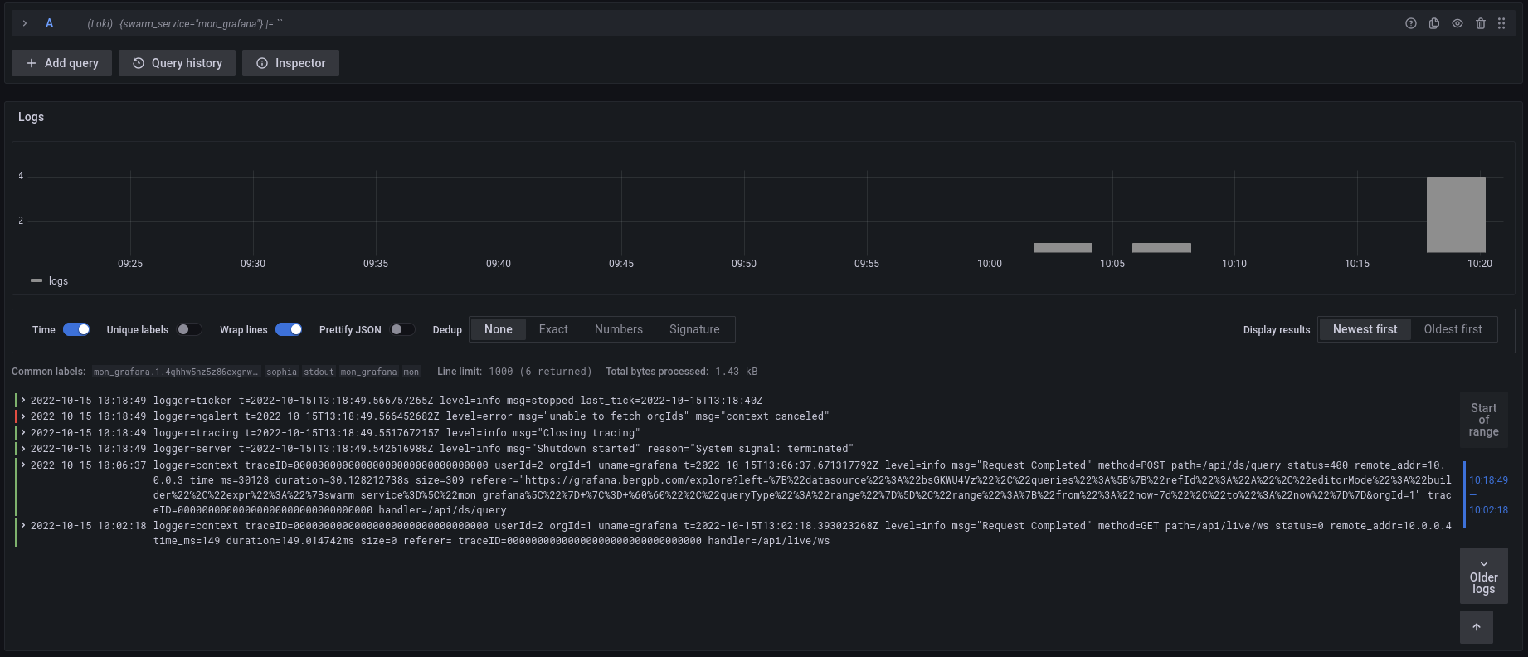
Task: Select the Signature dedup option
Action: tap(694, 329)
